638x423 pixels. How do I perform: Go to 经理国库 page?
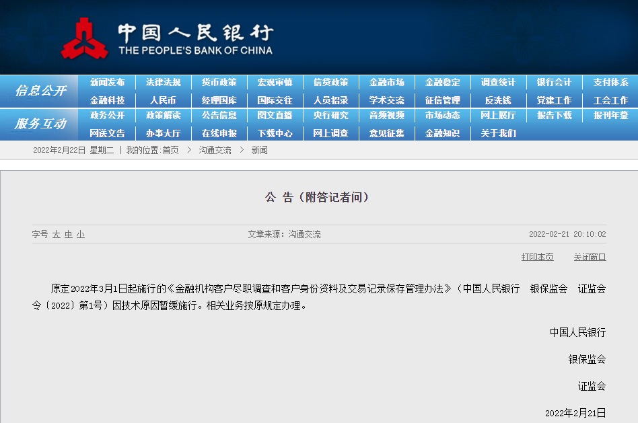[219, 100]
